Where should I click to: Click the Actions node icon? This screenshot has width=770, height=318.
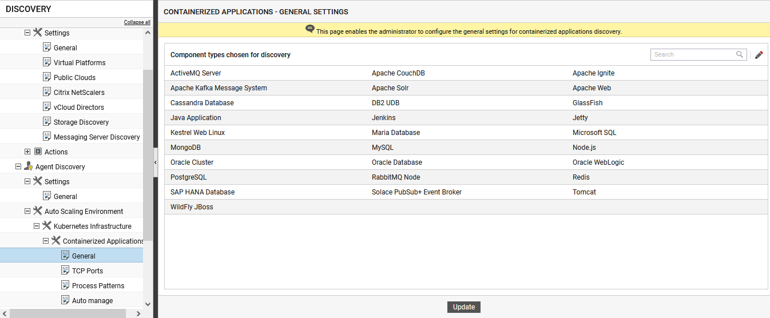[x=38, y=152]
